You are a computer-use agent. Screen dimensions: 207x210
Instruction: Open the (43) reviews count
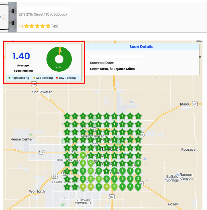point(55,26)
